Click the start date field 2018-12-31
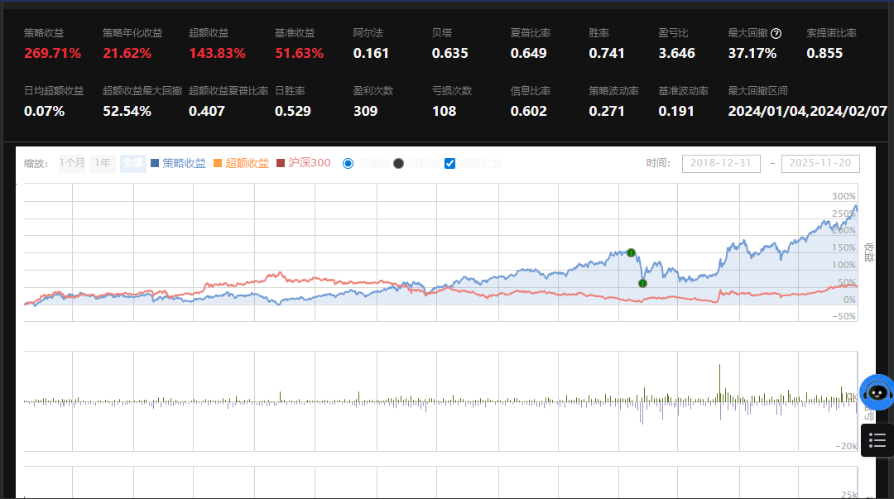This screenshot has height=499, width=894. tap(721, 163)
